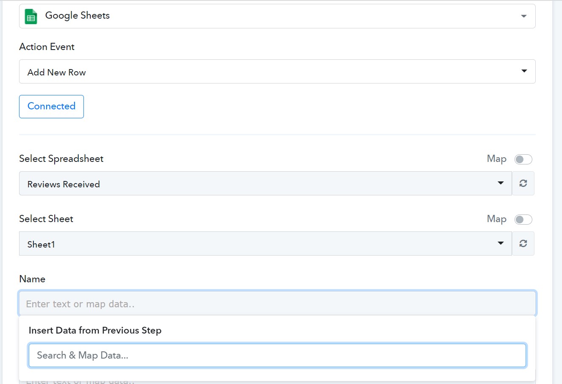Click the Search & Map Data field
This screenshot has width=562, height=384.
coord(277,355)
